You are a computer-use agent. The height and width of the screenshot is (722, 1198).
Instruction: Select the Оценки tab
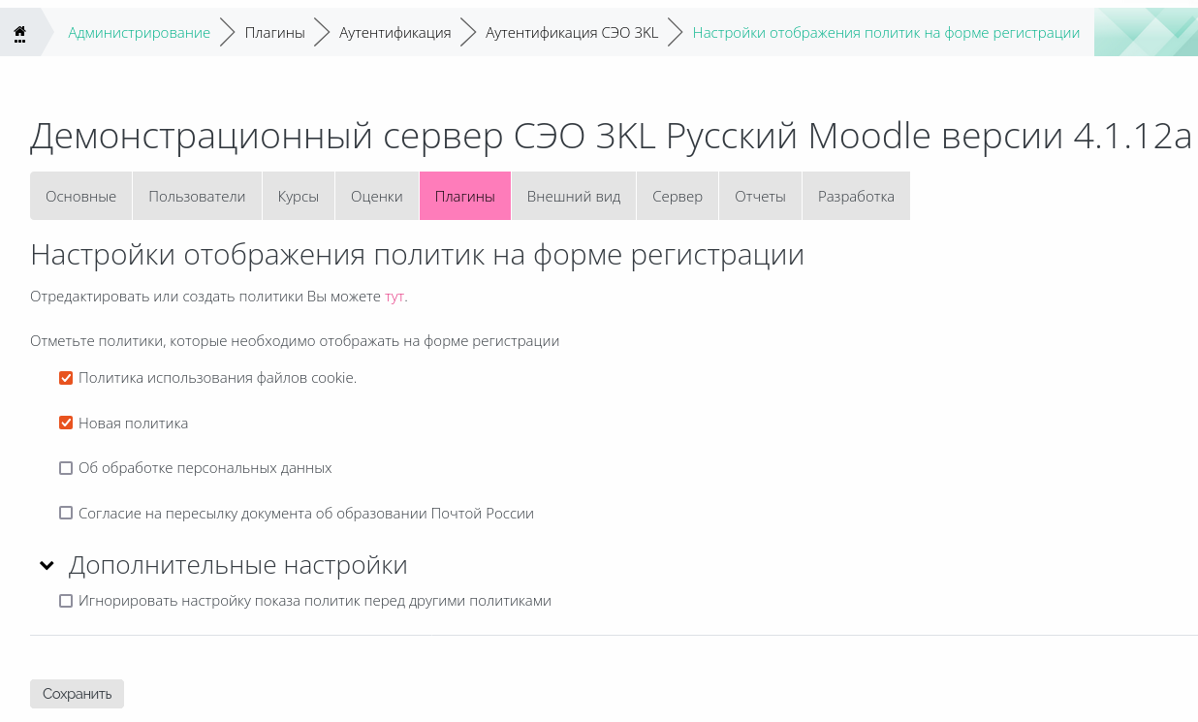pyautogui.click(x=377, y=196)
